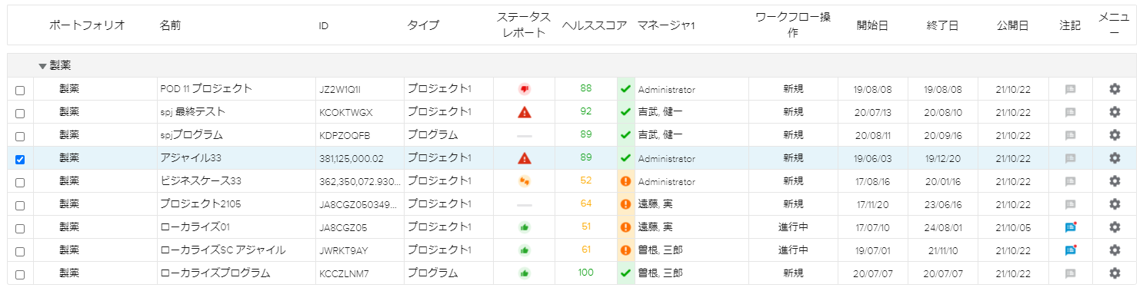1143x291 pixels.
Task: Check the spj 最終テスト row checkbox
Action: click(20, 114)
